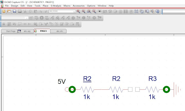The width and height of the screenshot is (185, 111).
Task: Select the PAGE1 tab
Action: [42, 31]
